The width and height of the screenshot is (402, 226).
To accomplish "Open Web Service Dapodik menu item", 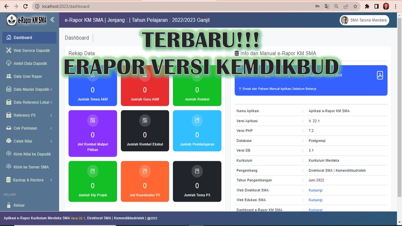I will click(x=30, y=51).
